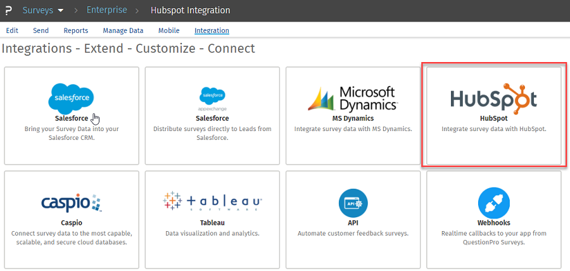
Task: Open the MS Dynamics card title
Action: (353, 118)
